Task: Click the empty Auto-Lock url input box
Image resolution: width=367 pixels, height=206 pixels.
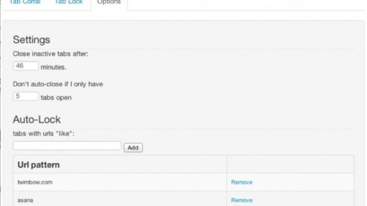Action: (67, 146)
